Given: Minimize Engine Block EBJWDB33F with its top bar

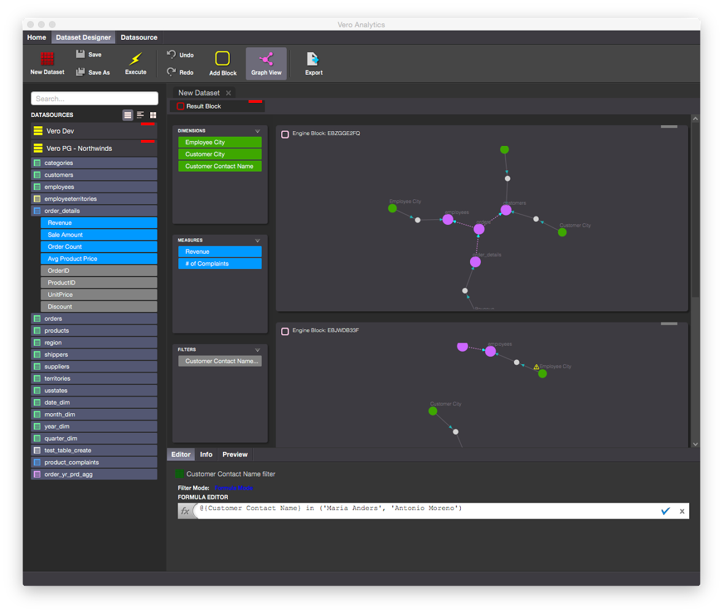Looking at the screenshot, I should pyautogui.click(x=669, y=323).
